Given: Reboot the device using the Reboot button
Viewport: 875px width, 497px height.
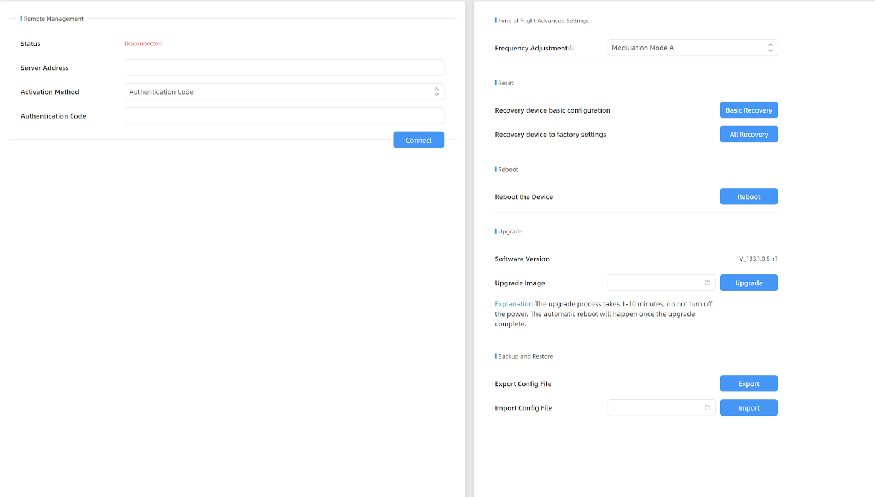Looking at the screenshot, I should point(748,197).
